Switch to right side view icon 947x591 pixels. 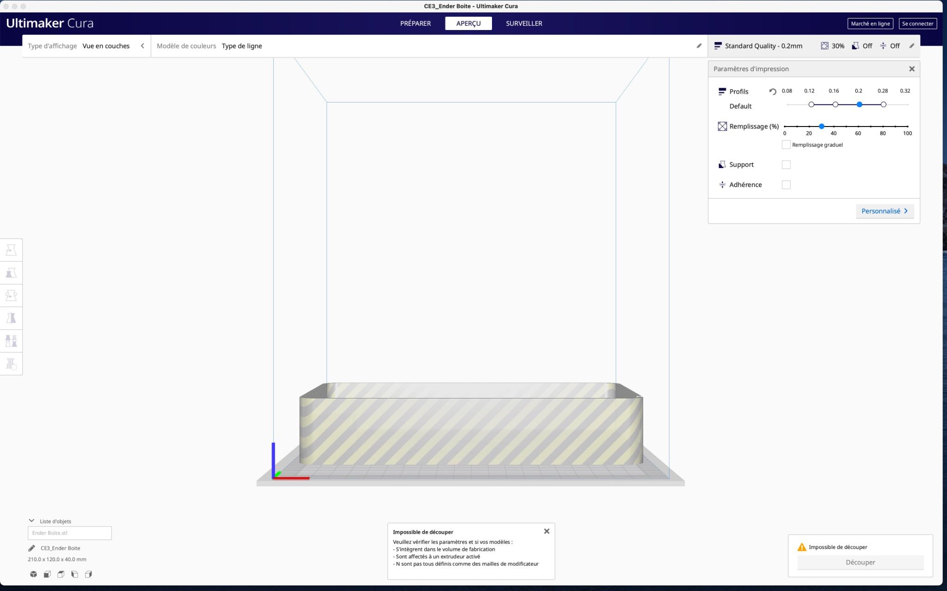click(88, 574)
